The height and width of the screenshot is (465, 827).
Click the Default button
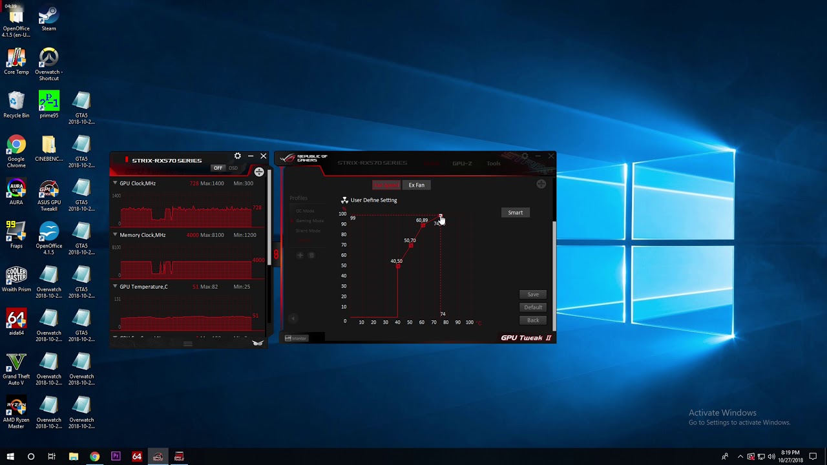(533, 307)
